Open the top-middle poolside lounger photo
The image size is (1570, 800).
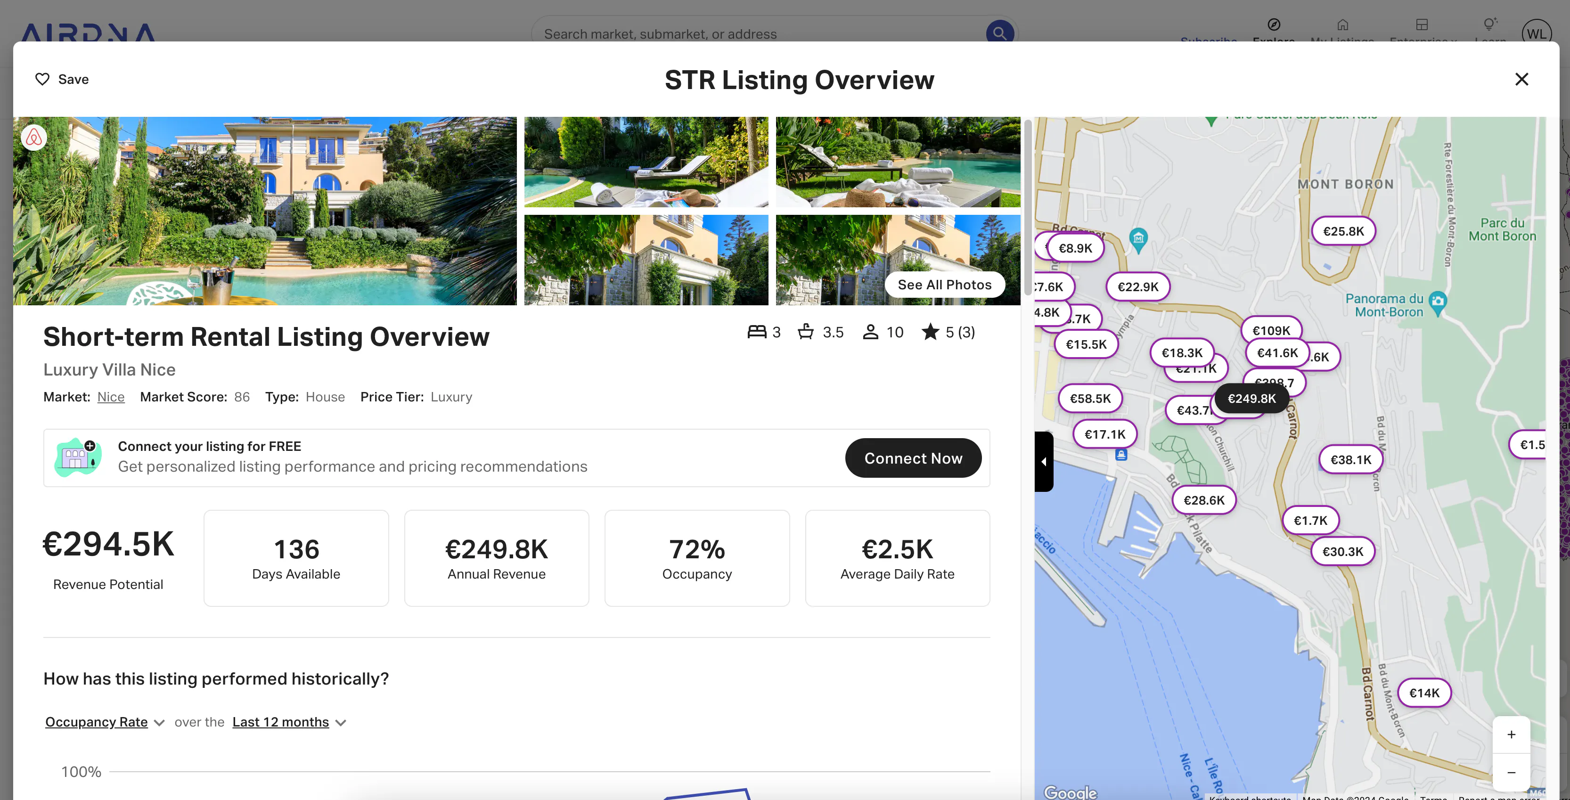[646, 162]
